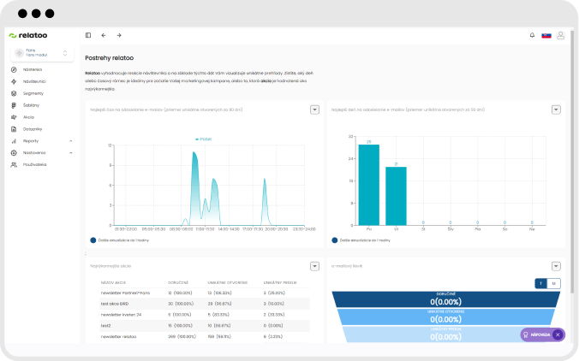
Task: Click the Nápoveda help button
Action: [542, 334]
